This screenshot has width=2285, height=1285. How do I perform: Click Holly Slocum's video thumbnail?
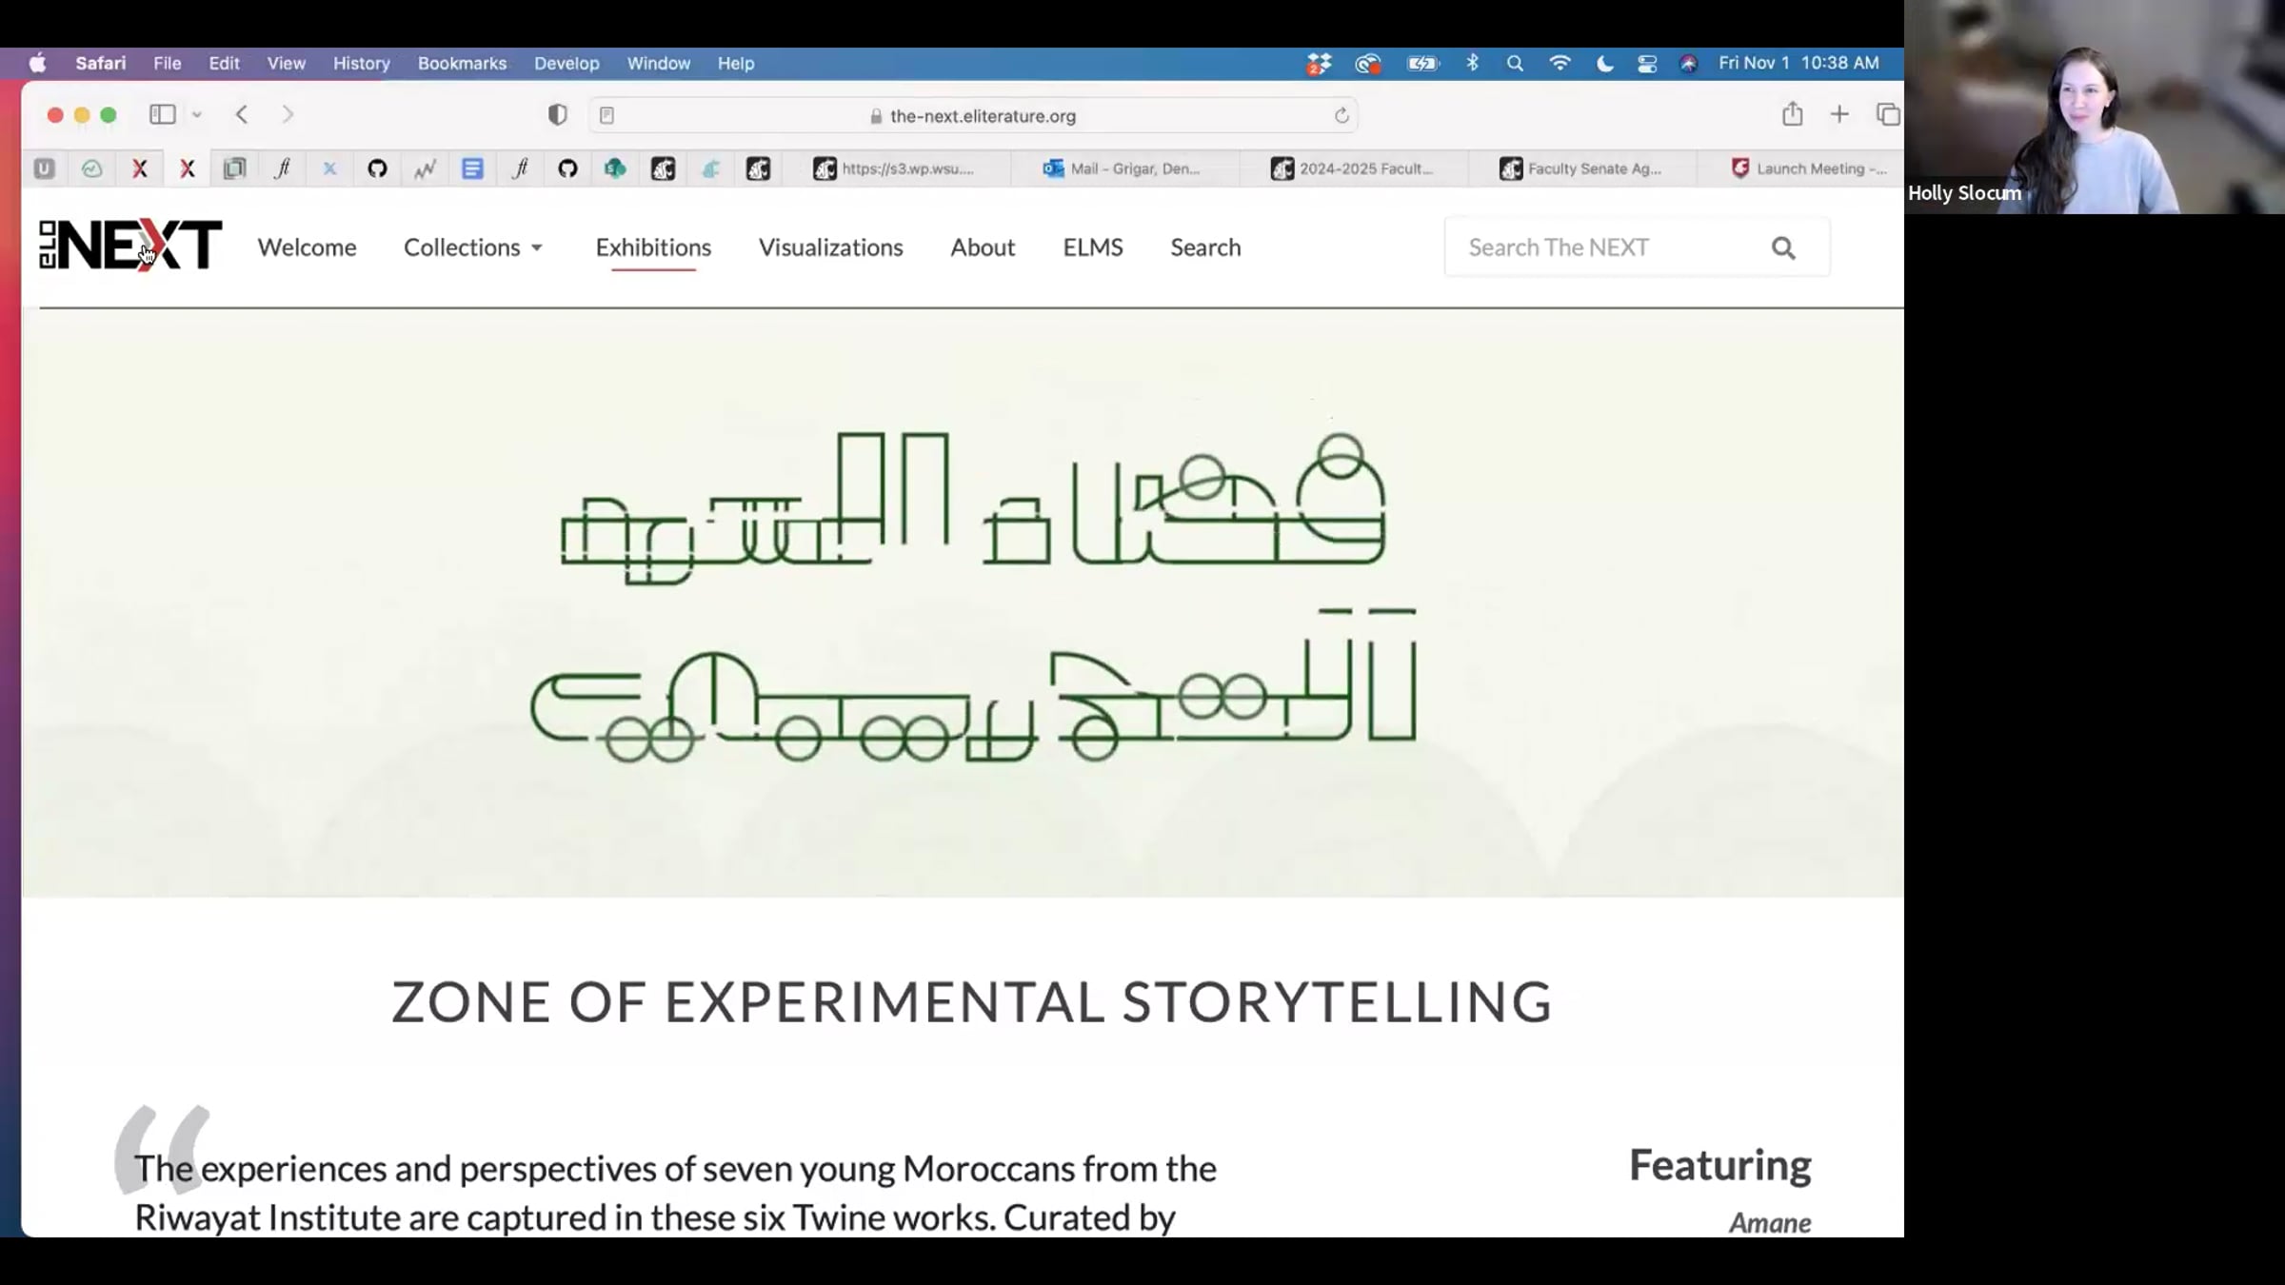(x=2095, y=107)
